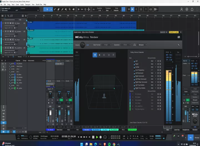This screenshot has height=146, width=200.
Task: Solo the Verb Drum mixer channel
Action: (61, 100)
